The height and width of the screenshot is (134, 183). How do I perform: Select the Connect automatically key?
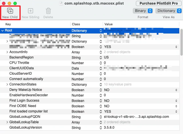pos(26,79)
